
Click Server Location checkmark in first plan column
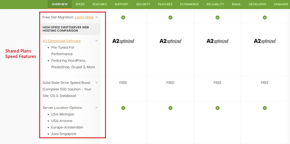coord(123,108)
